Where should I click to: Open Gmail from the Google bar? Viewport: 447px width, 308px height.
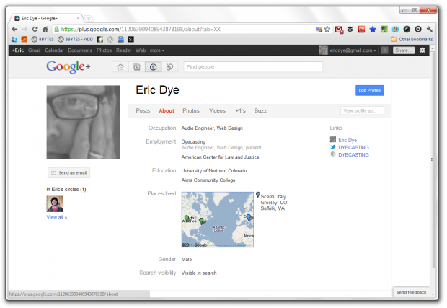coord(34,50)
